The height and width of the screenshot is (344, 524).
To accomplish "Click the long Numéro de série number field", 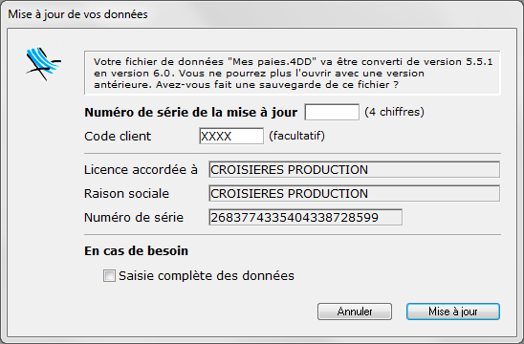I will [305, 218].
